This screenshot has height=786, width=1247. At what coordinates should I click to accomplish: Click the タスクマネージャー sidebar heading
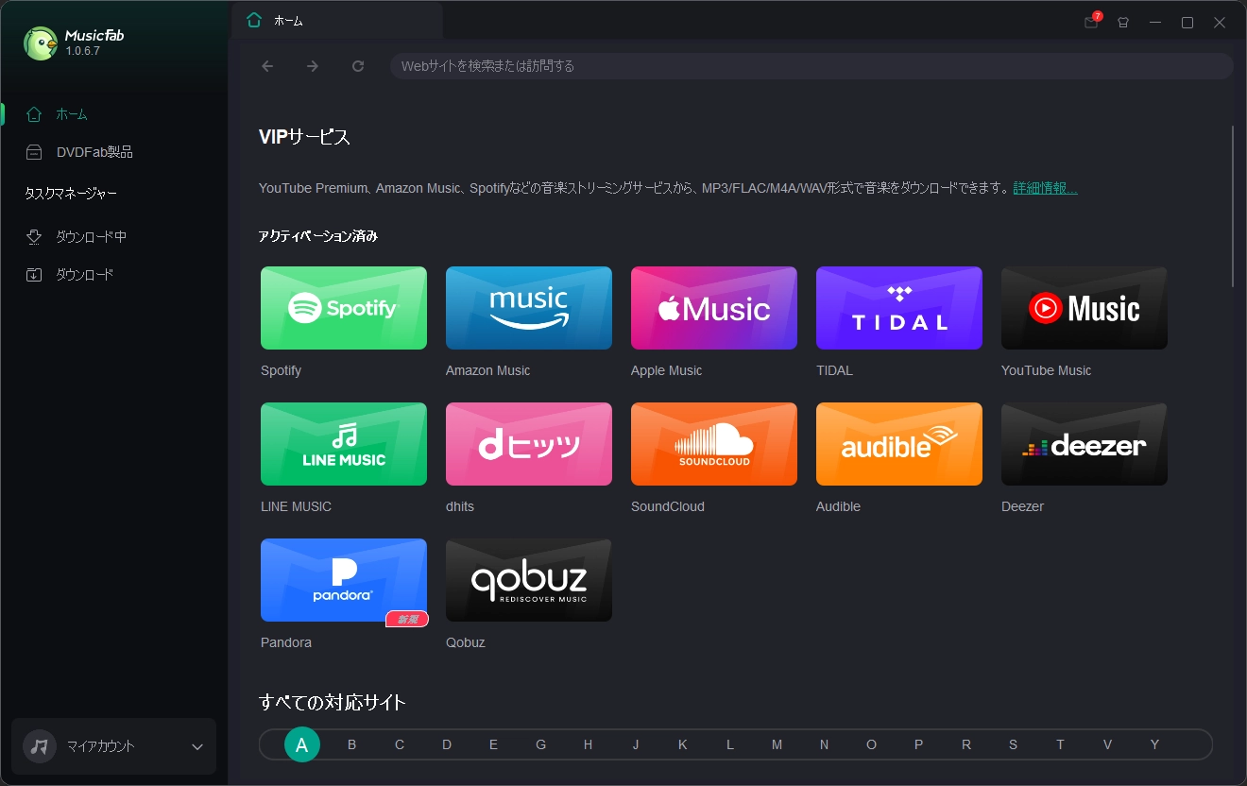(71, 194)
